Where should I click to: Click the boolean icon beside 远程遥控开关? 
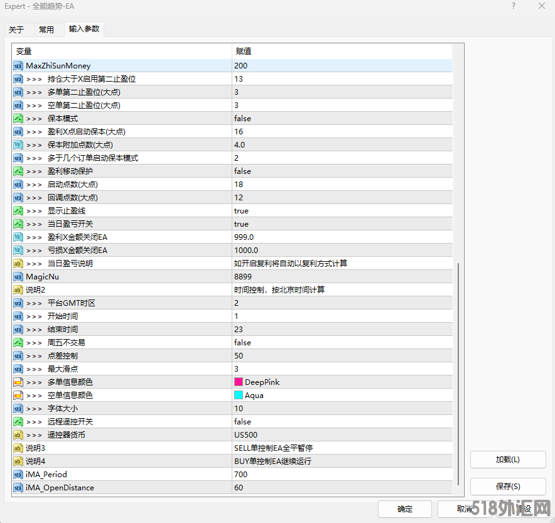[x=18, y=422]
